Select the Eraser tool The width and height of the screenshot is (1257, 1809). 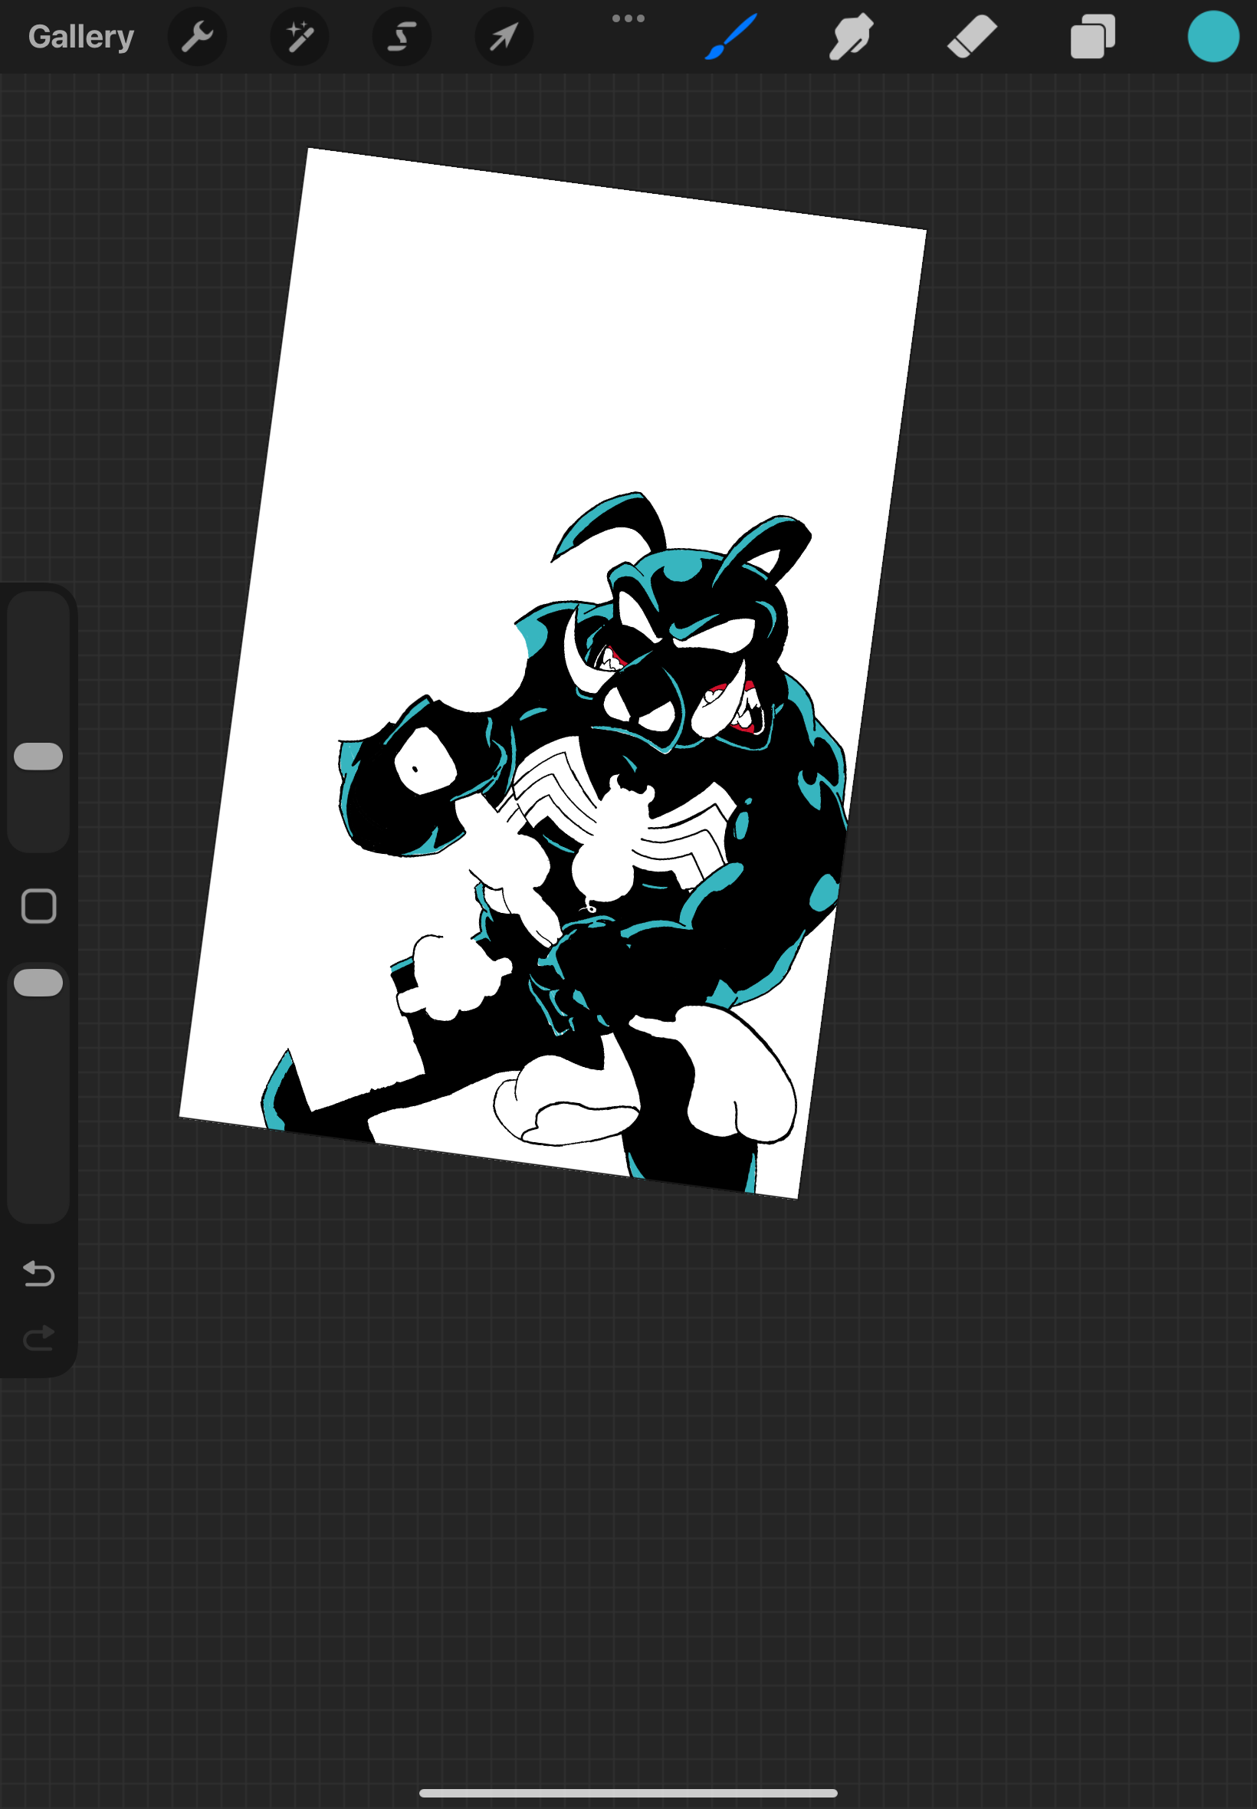pos(972,37)
